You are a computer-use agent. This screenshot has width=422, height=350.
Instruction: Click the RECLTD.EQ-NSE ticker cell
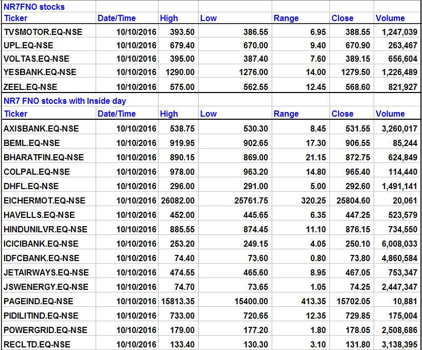[x=37, y=344]
